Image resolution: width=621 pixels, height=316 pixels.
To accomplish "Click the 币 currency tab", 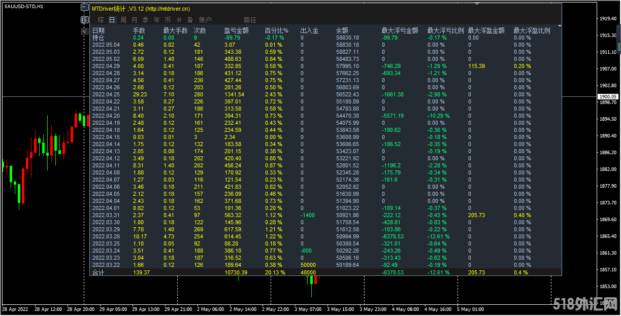I will pyautogui.click(x=168, y=20).
